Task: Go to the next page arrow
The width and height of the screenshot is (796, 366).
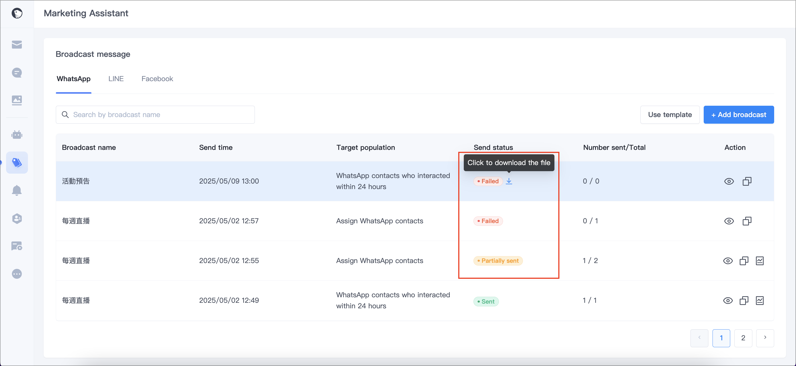Action: click(765, 338)
